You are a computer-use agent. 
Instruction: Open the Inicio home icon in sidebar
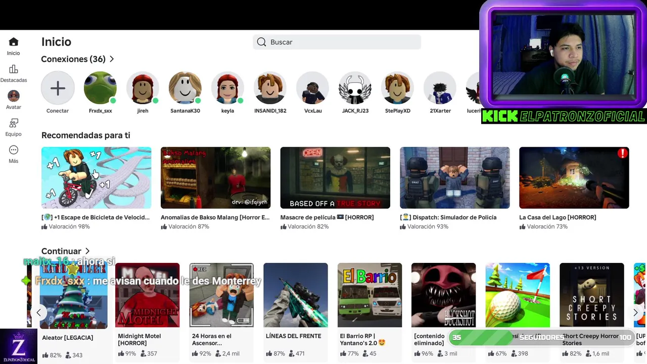(x=14, y=42)
